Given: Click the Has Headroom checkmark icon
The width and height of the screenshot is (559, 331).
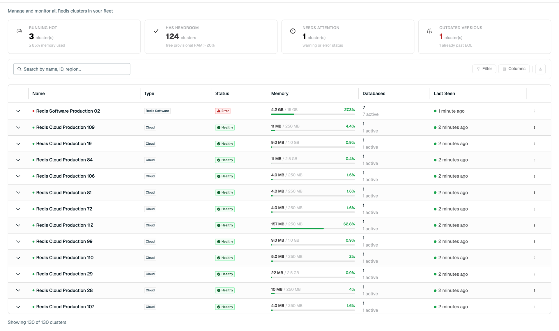Looking at the screenshot, I should point(156,31).
